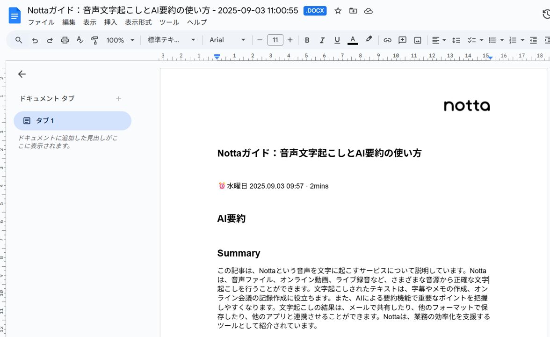Open the ツール menu

point(169,22)
